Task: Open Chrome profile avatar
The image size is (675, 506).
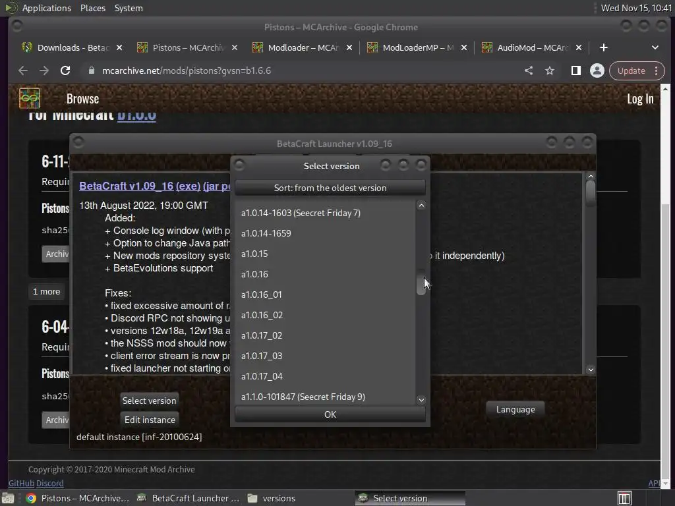Action: (x=597, y=70)
